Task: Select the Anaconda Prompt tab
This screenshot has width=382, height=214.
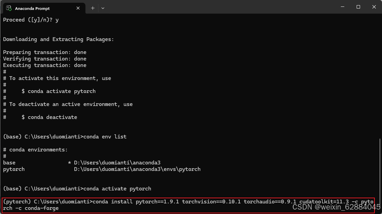Action: coord(44,8)
